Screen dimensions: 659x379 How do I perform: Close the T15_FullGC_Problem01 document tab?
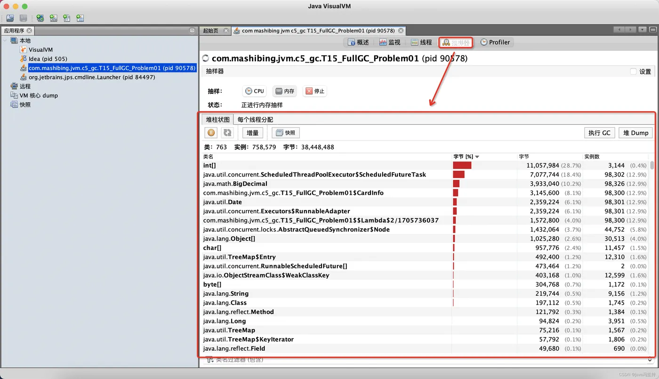(x=401, y=31)
